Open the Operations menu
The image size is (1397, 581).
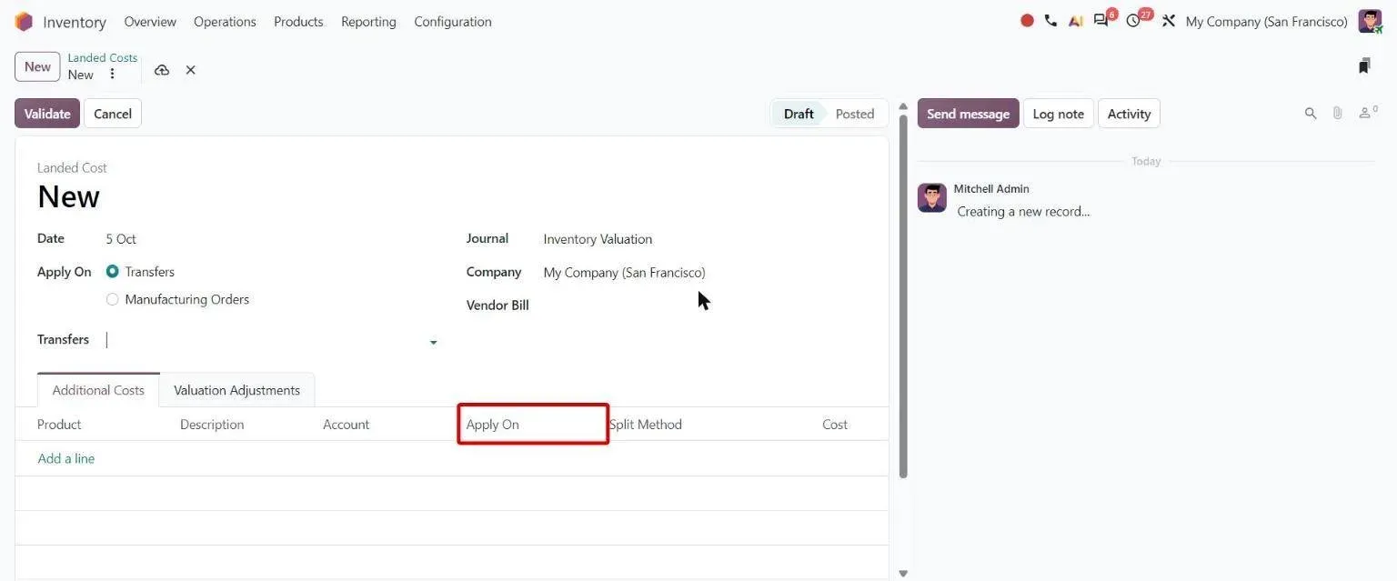[x=225, y=22]
